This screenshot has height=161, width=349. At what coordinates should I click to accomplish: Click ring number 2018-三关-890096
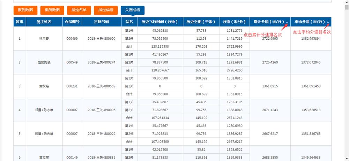(101, 110)
